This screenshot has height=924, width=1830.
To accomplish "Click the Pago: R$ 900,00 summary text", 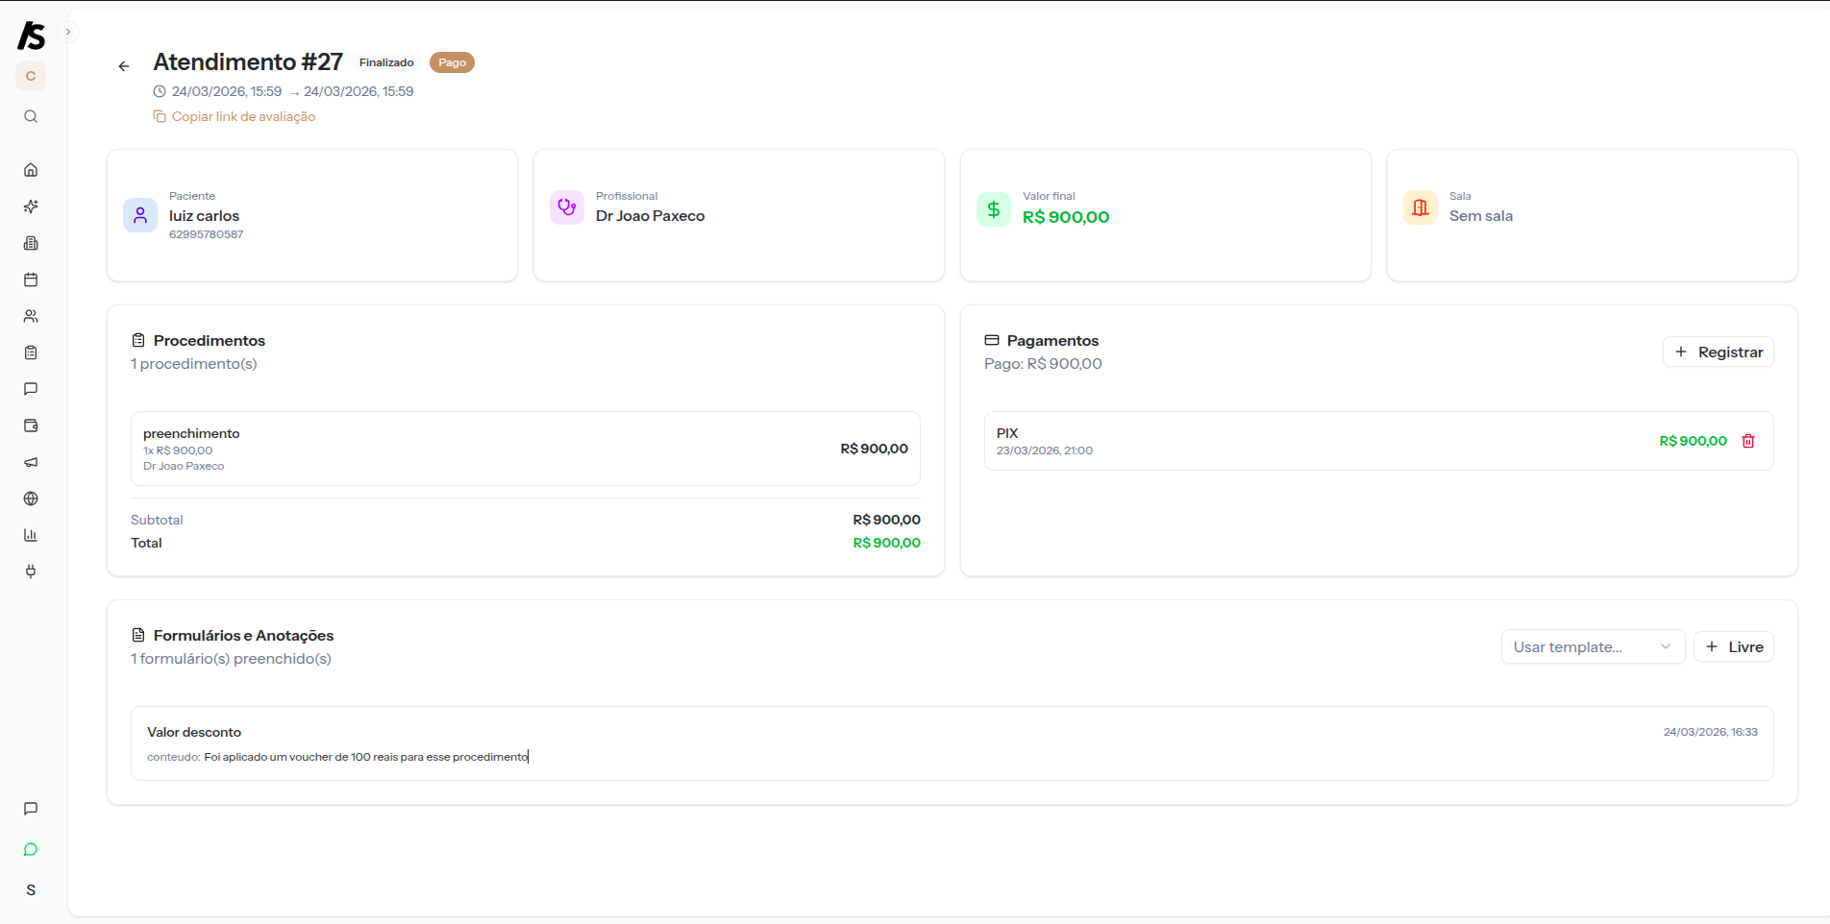I will pos(1043,364).
